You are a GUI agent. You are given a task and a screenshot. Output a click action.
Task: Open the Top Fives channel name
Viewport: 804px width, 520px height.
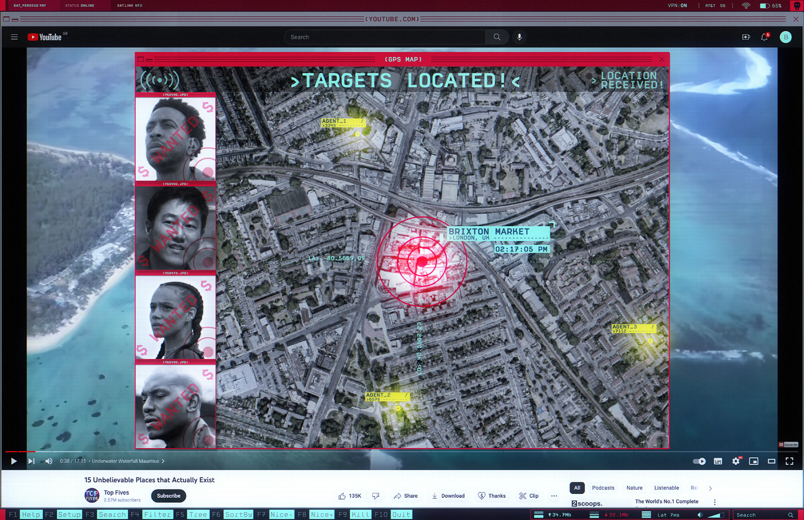116,492
